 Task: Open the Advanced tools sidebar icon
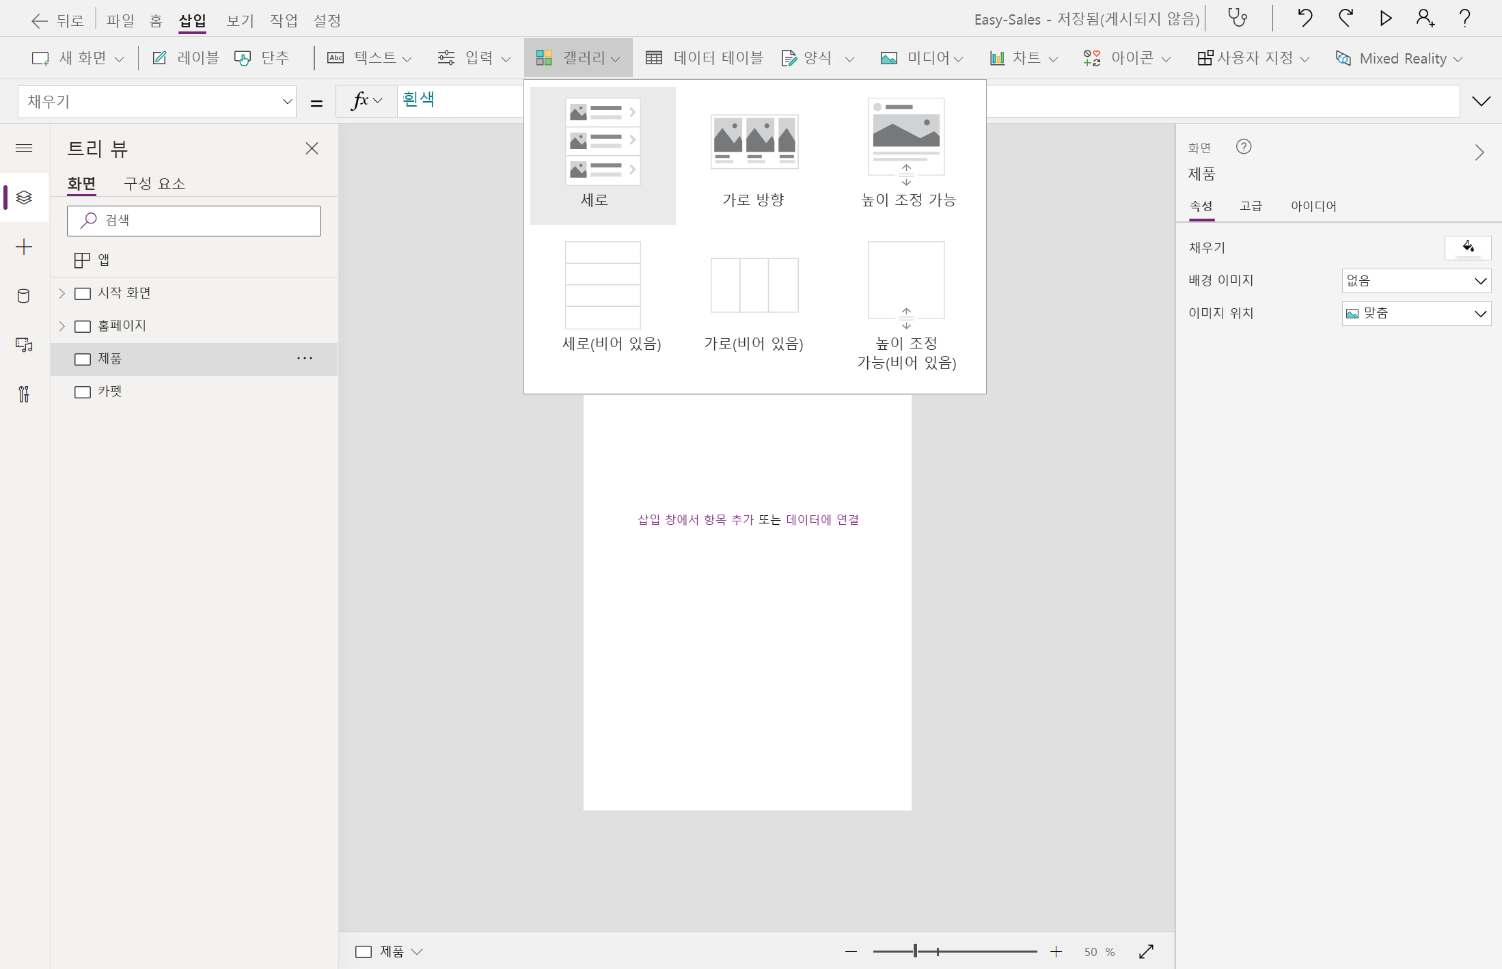click(x=24, y=394)
